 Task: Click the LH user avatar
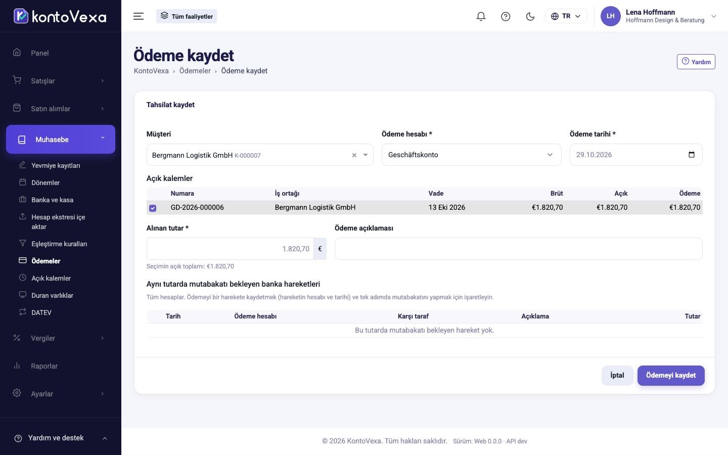pyautogui.click(x=610, y=16)
